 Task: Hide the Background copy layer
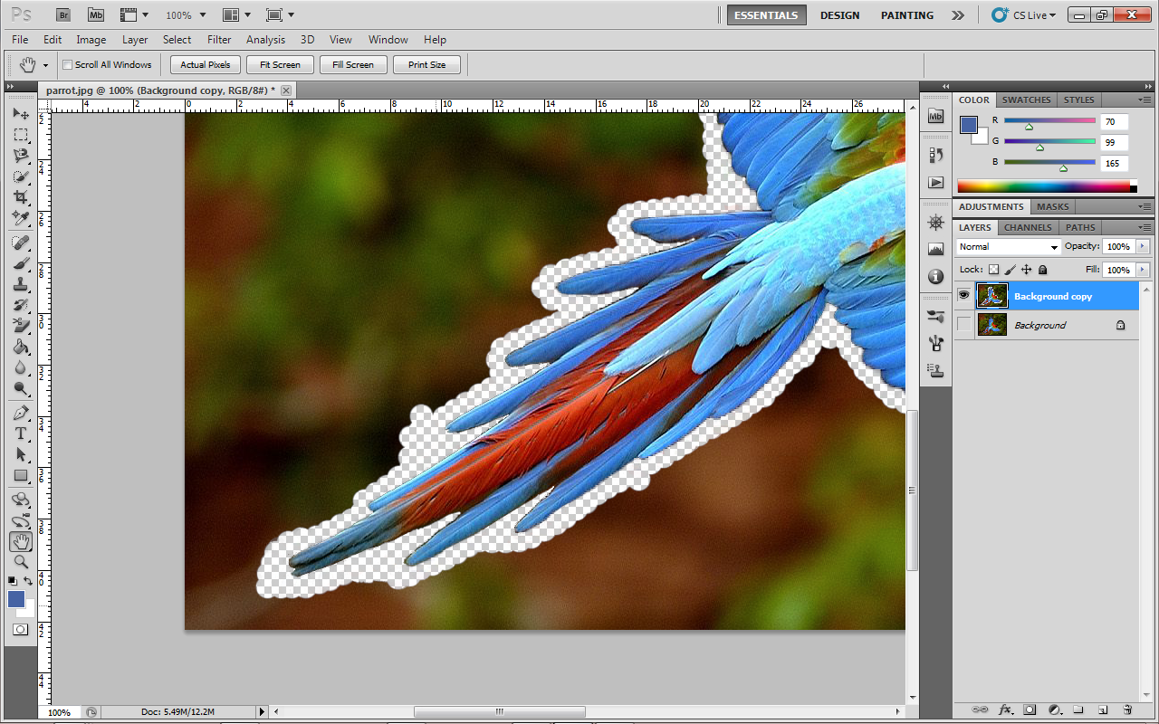click(963, 296)
